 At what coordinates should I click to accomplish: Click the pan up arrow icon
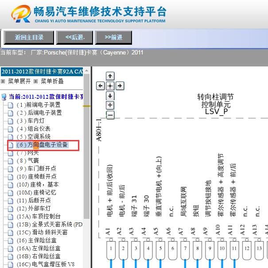pos(110,76)
